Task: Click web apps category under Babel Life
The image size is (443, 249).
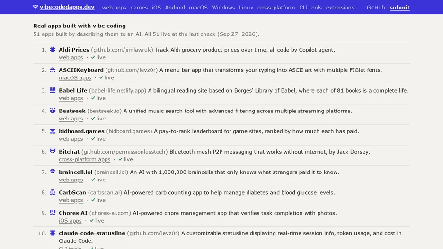Action: (x=71, y=98)
